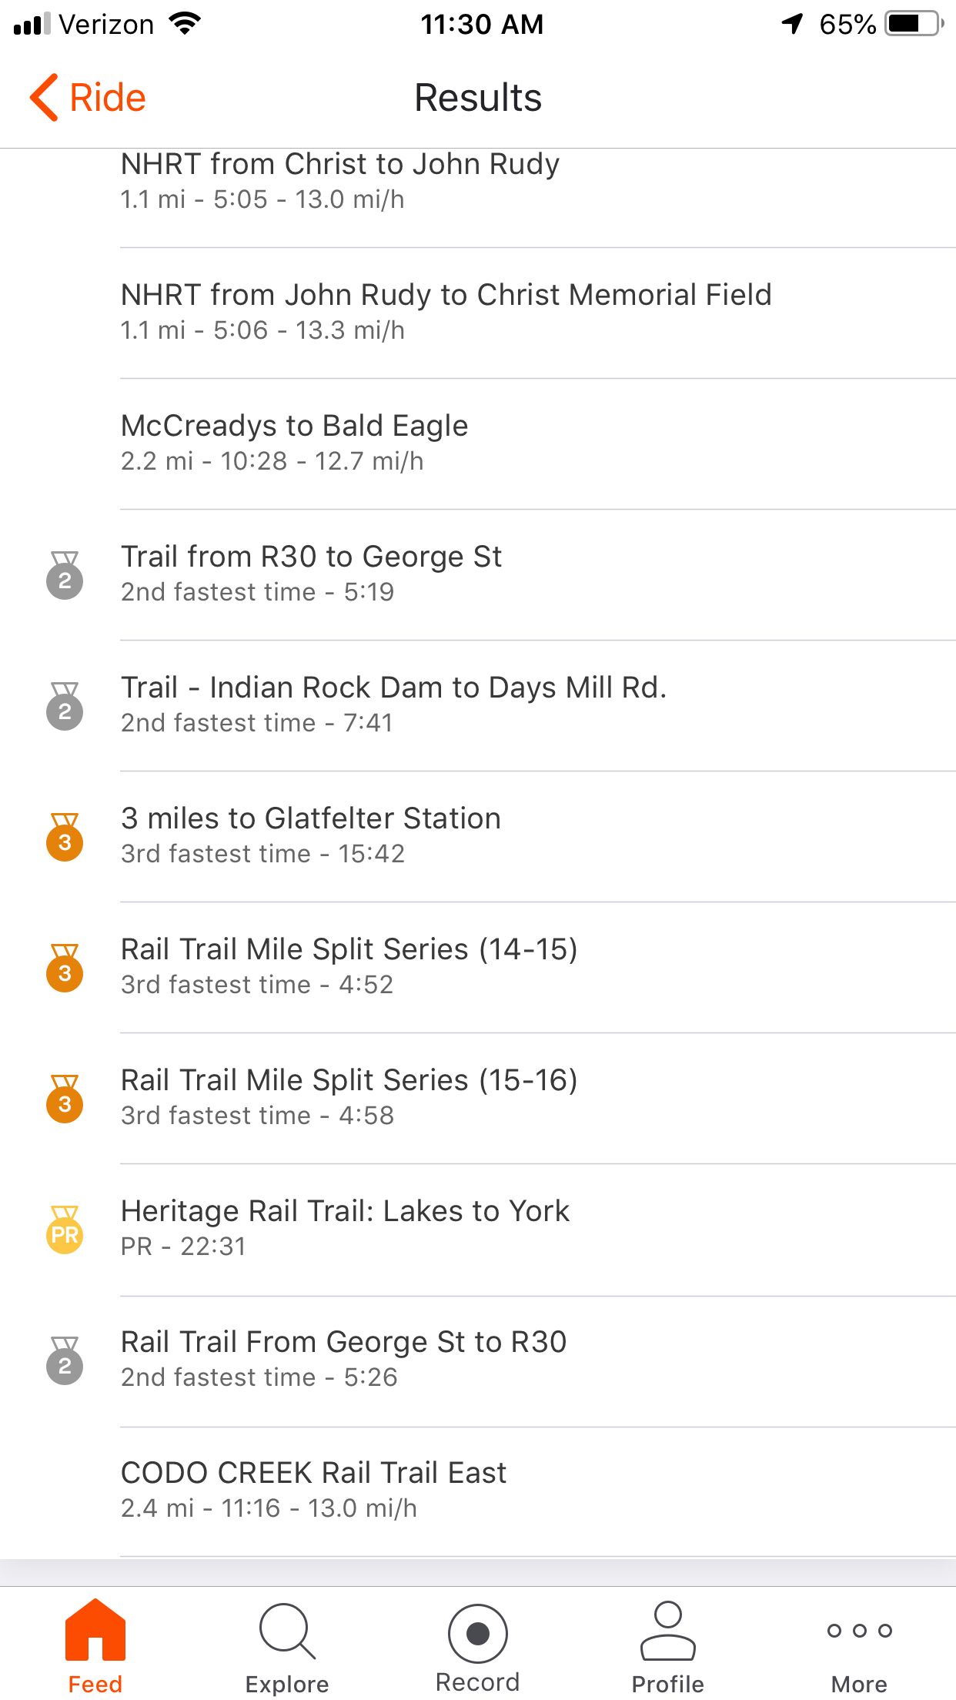This screenshot has width=956, height=1700.
Task: Open NHRT from Christ to John Rudy segment
Action: (x=340, y=180)
